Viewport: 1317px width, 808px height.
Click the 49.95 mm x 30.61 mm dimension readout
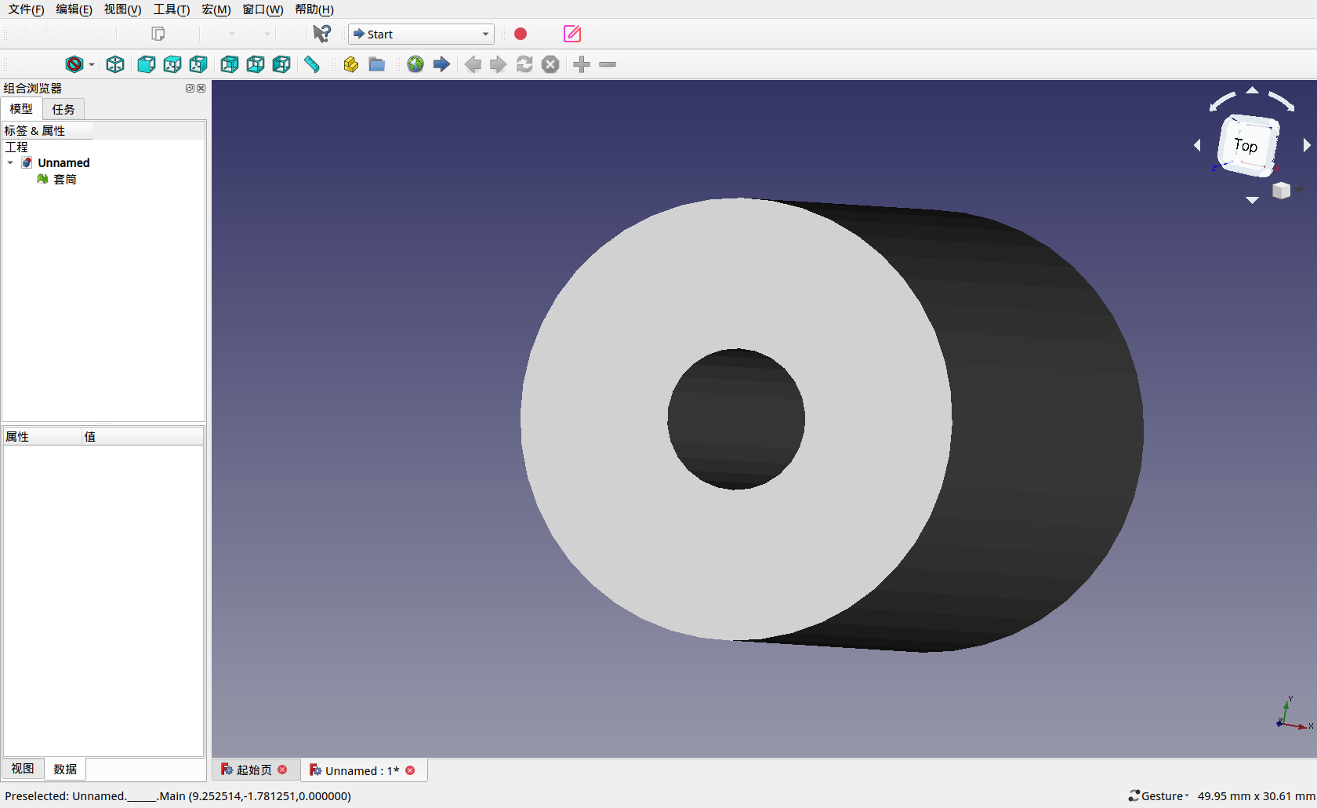click(1256, 795)
